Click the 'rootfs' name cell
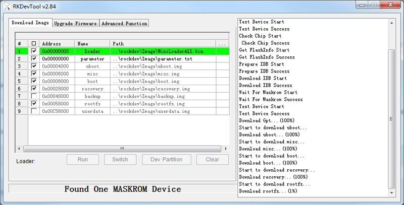Screen dimensions: 404x205 (92, 104)
